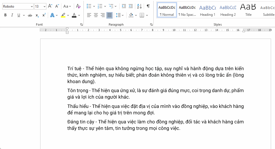275x149 pixels.
Task: Apply the Heading 2 style
Action: coord(228,10)
